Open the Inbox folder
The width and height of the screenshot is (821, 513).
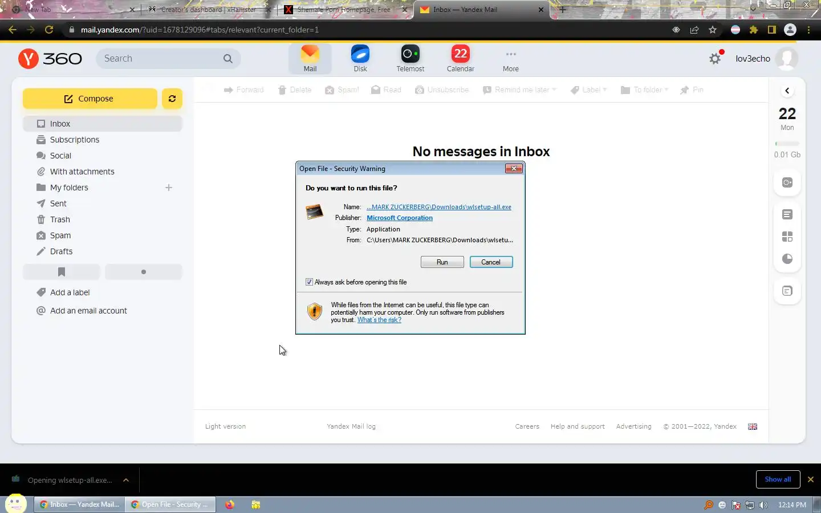point(103,124)
